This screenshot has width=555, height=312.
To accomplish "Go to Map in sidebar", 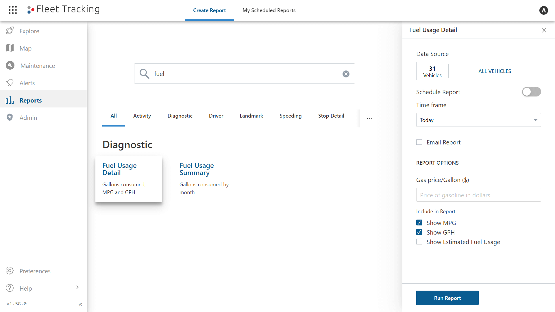I will 43,48.
